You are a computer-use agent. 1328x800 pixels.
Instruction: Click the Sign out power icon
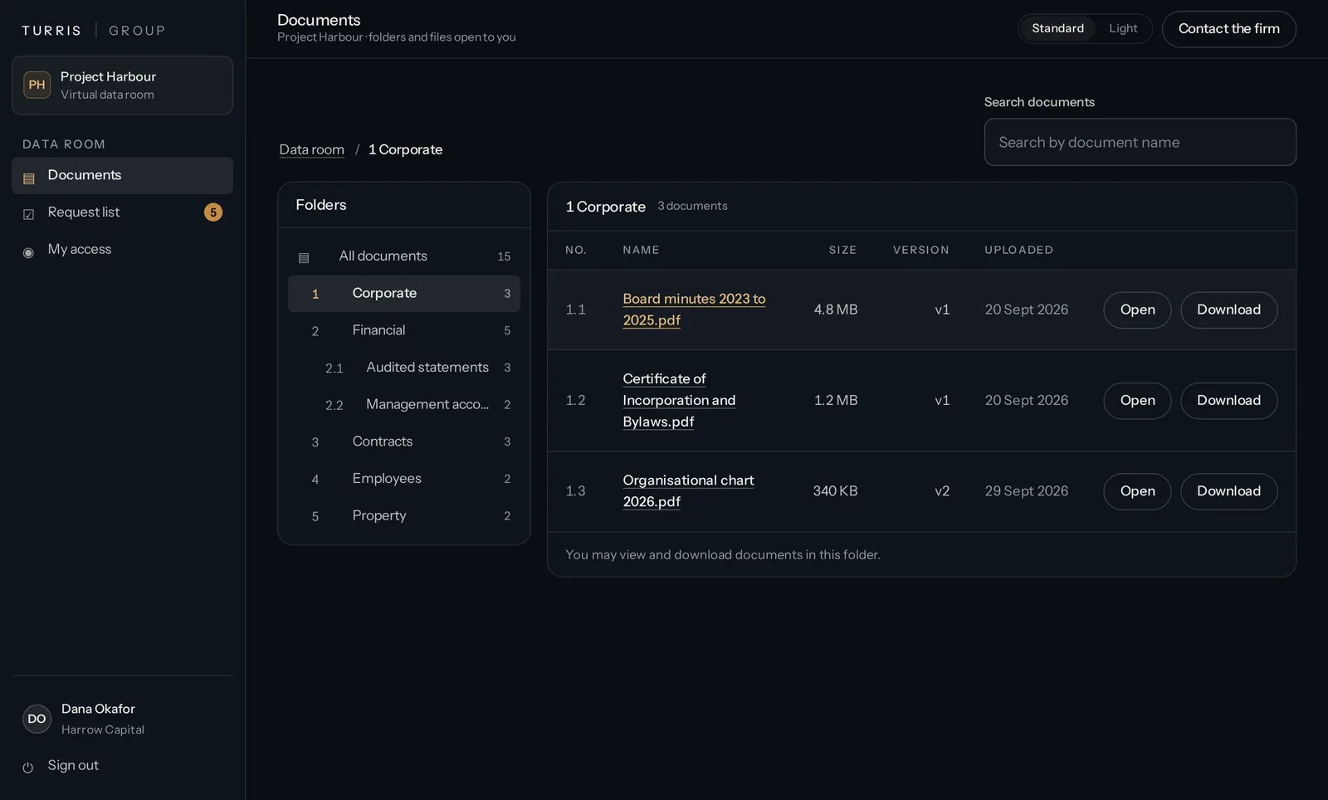click(28, 768)
